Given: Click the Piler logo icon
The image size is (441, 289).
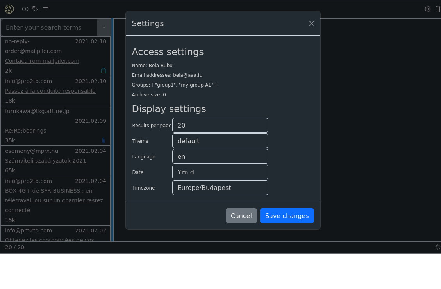Looking at the screenshot, I should coord(9,9).
